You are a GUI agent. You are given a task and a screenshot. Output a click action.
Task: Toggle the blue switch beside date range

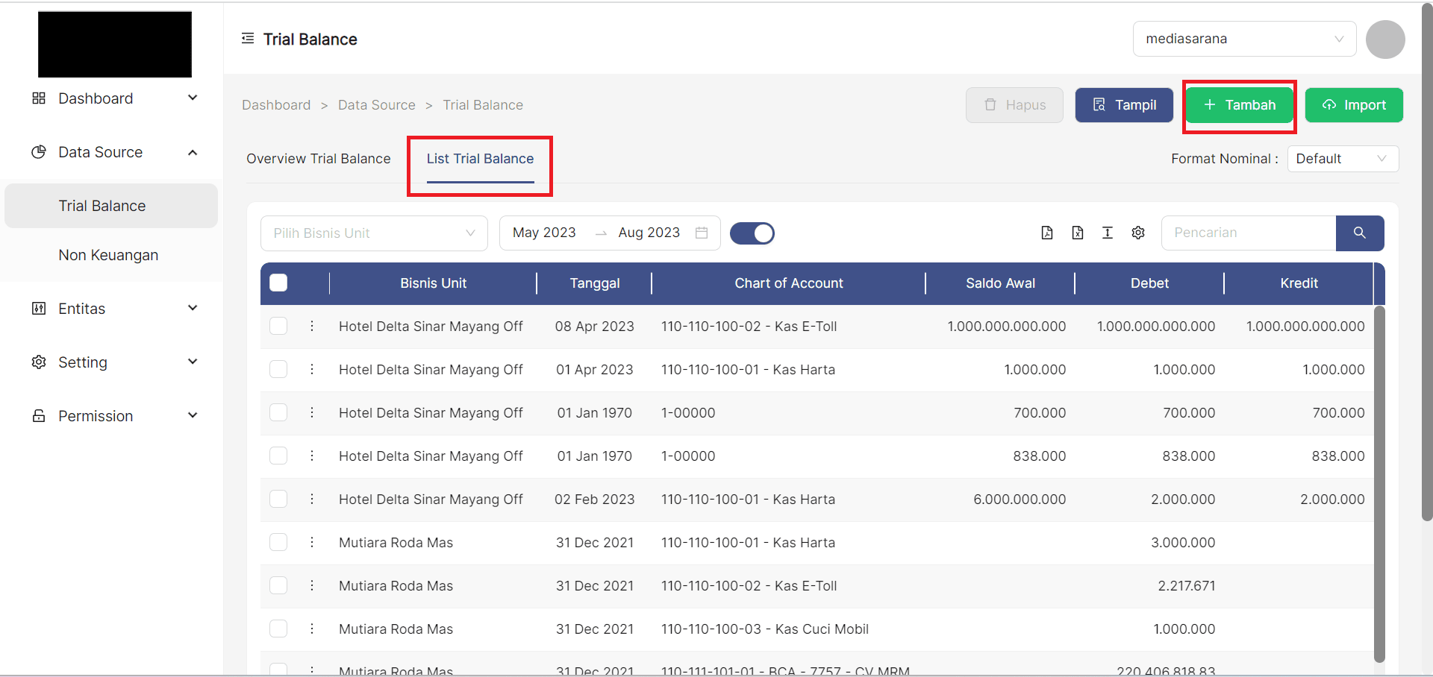[752, 233]
